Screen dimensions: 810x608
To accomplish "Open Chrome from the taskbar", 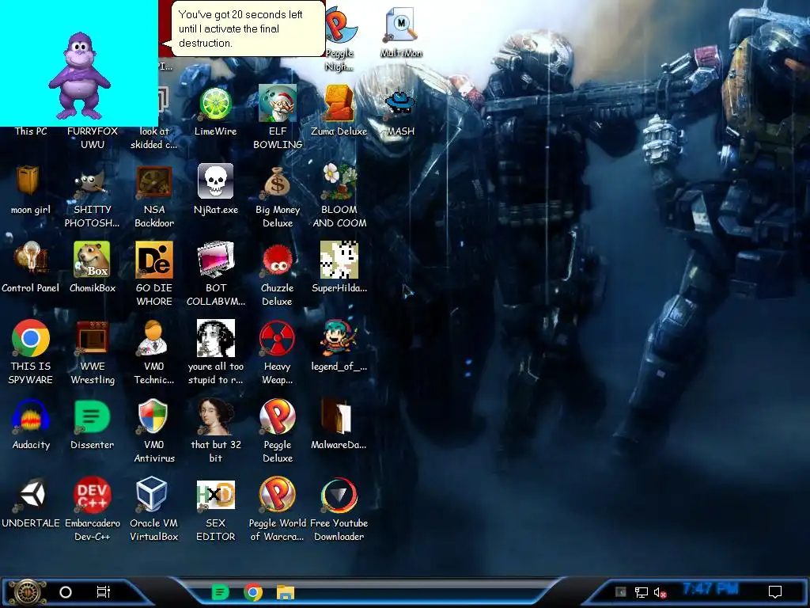I will (x=253, y=592).
